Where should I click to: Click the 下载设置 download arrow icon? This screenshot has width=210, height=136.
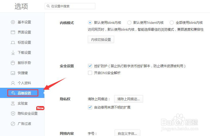(13, 53)
